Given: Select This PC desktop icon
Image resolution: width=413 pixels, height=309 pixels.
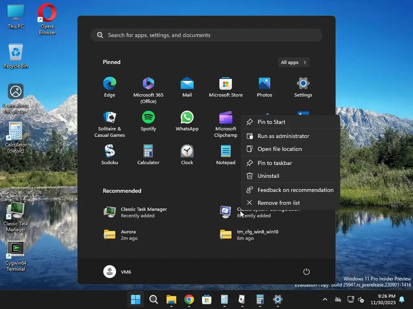Looking at the screenshot, I should pos(16,17).
